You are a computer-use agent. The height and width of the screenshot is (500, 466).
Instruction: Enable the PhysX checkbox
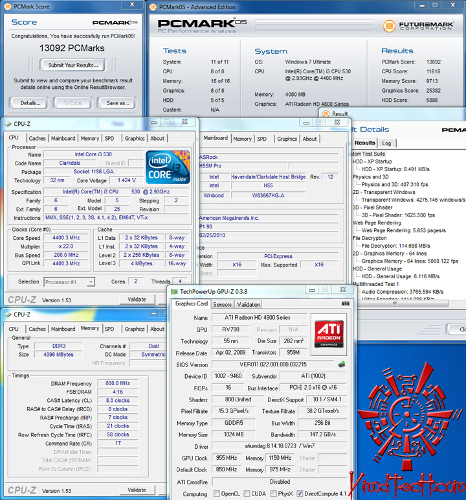pos(274,494)
